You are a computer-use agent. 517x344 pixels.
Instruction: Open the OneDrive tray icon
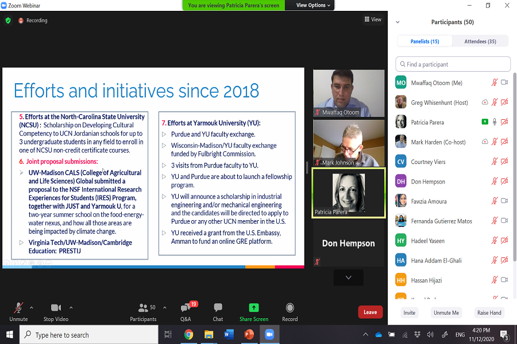379,335
